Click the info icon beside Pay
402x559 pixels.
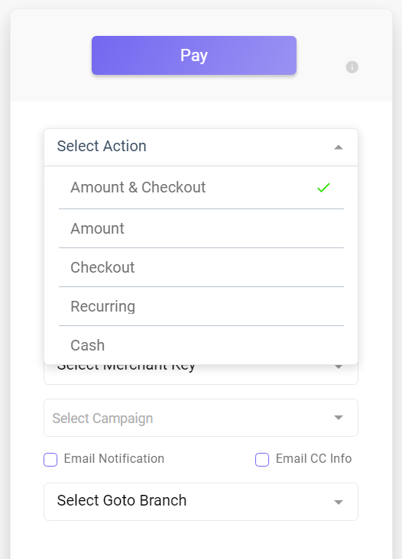(x=352, y=67)
